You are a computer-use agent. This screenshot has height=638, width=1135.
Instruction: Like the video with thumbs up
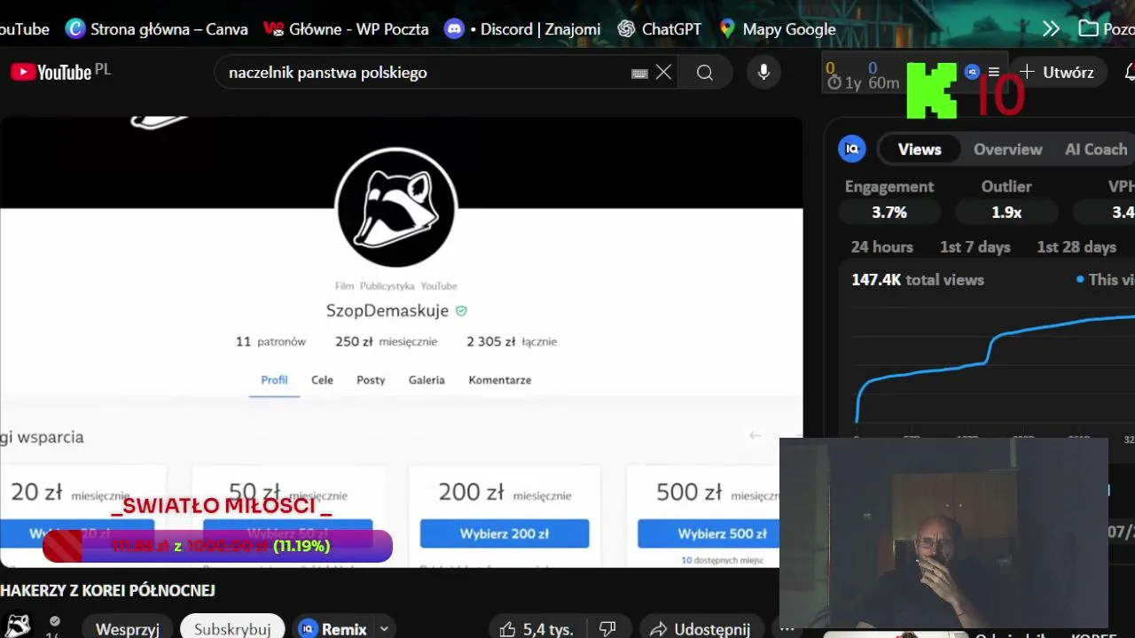(507, 629)
